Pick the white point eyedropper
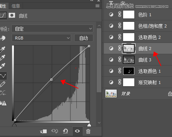172x137 pixels. 3,66
